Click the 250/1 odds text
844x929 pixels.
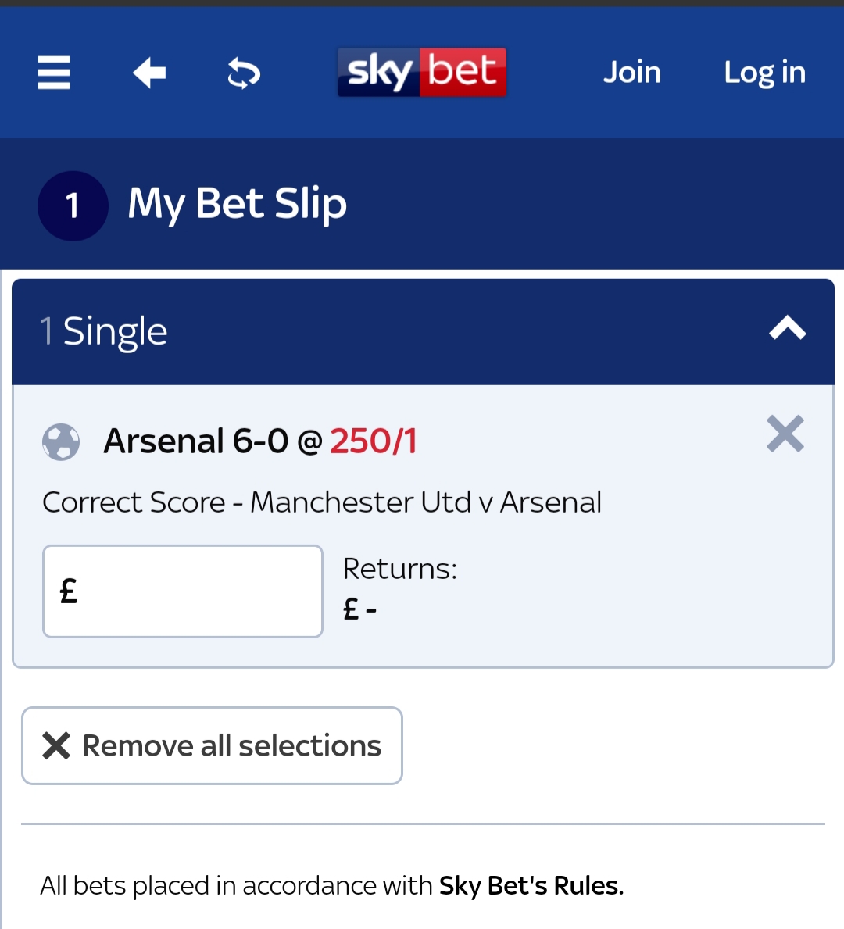coord(374,441)
